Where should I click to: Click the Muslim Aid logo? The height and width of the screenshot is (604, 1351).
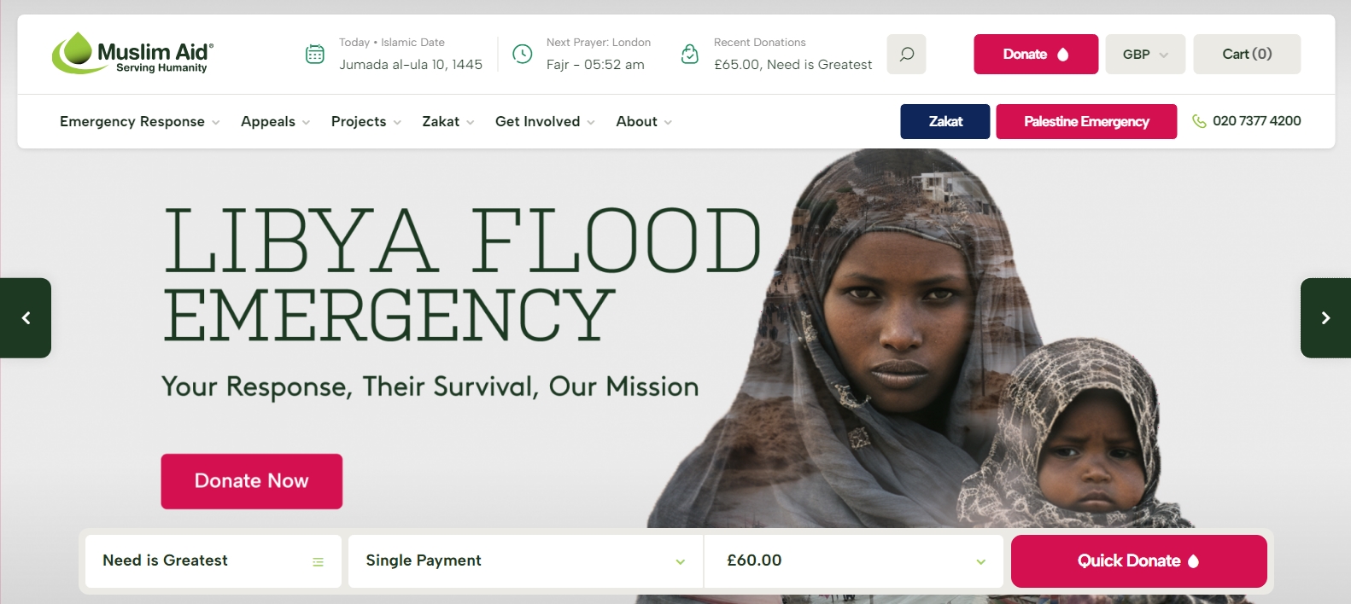coord(132,53)
